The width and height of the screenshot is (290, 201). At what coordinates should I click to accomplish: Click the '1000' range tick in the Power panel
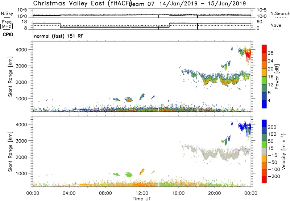click(x=21, y=98)
